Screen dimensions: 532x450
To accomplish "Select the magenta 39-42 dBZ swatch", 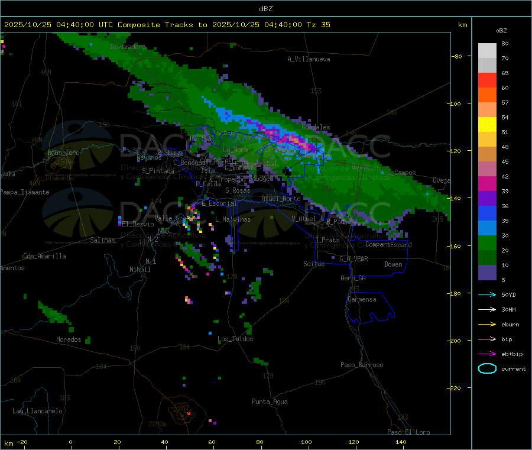I will 487,183.
